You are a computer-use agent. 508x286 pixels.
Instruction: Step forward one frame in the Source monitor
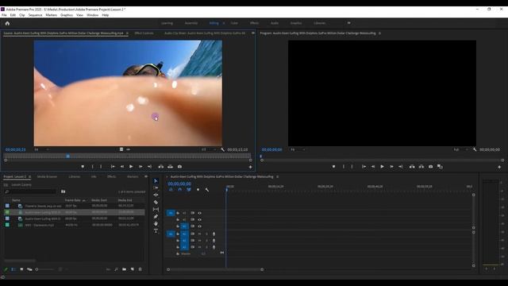140,167
